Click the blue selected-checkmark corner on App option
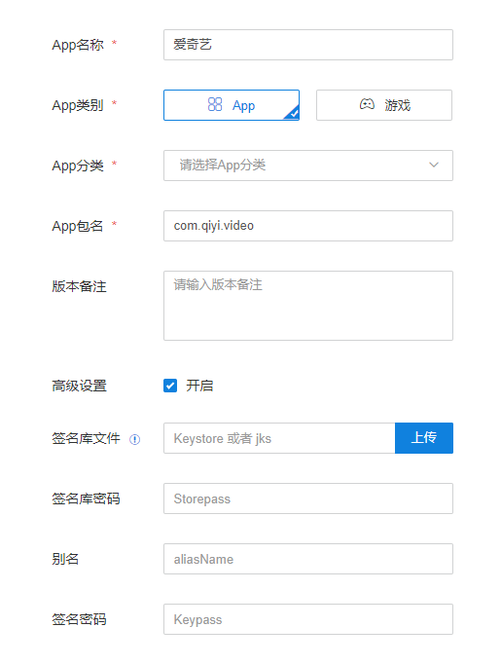This screenshot has width=501, height=664. coord(293,113)
